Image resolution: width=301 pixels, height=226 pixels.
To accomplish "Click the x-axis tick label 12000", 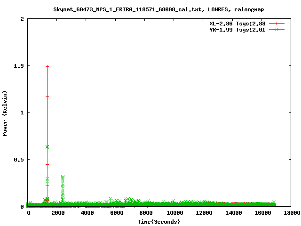I will (204, 213).
